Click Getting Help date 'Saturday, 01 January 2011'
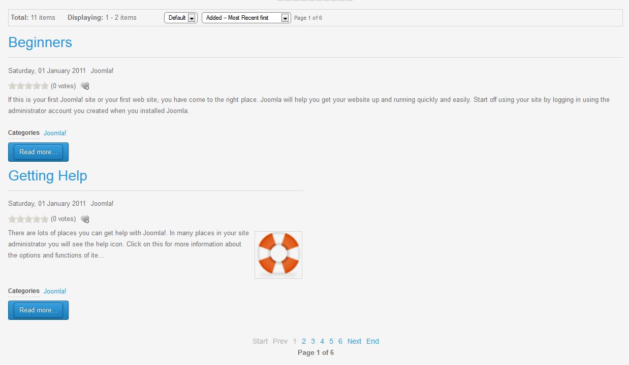 [47, 204]
